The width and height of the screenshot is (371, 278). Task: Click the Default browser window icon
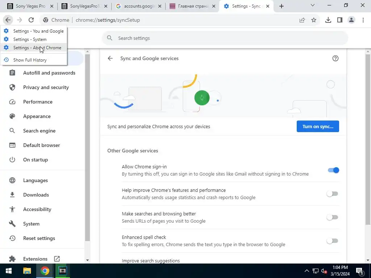click(x=12, y=145)
